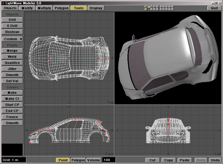Click Make Cl under Curves

(12, 99)
